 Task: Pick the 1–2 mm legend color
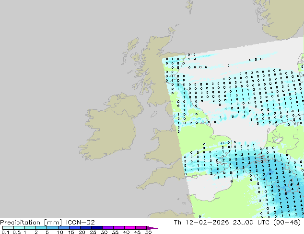[30, 228]
